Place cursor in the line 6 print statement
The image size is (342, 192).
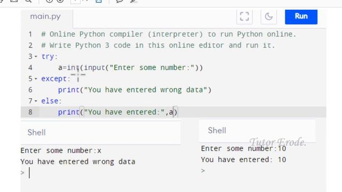pyautogui.click(x=135, y=90)
